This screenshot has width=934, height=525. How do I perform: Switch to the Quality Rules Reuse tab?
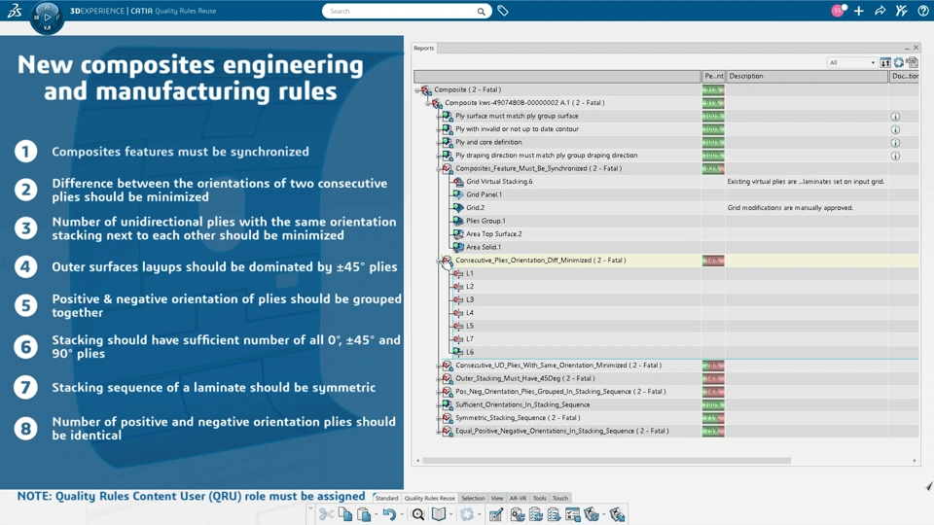coord(429,498)
